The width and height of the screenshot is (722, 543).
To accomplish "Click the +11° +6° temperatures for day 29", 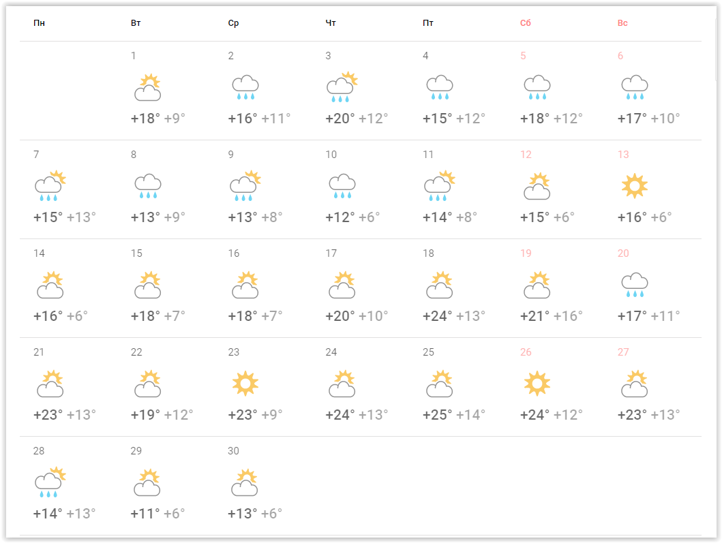I will click(x=157, y=513).
